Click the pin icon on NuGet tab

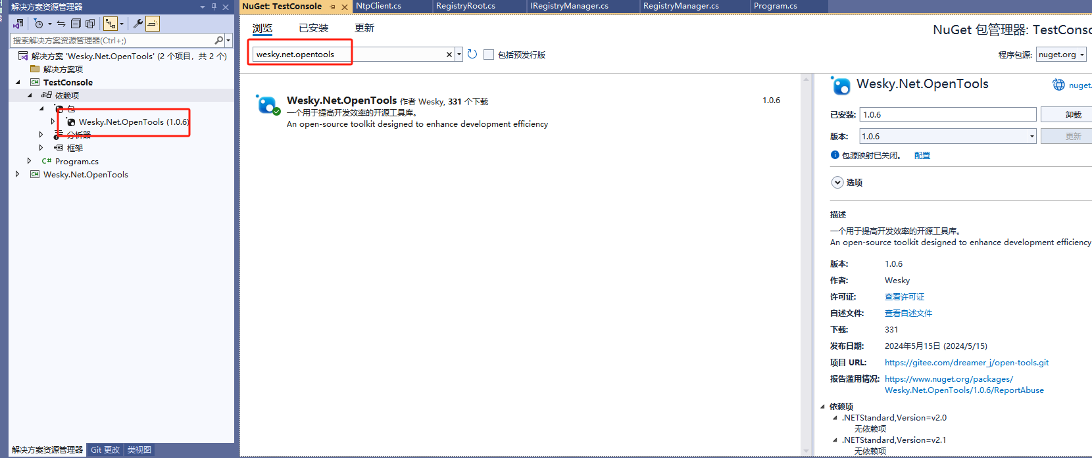click(x=333, y=7)
